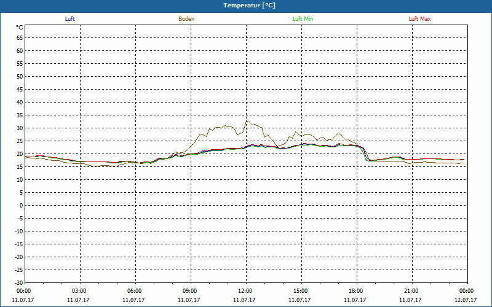This screenshot has width=492, height=307.
Task: Click the 0 value on temperature axis
Action: coord(22,206)
